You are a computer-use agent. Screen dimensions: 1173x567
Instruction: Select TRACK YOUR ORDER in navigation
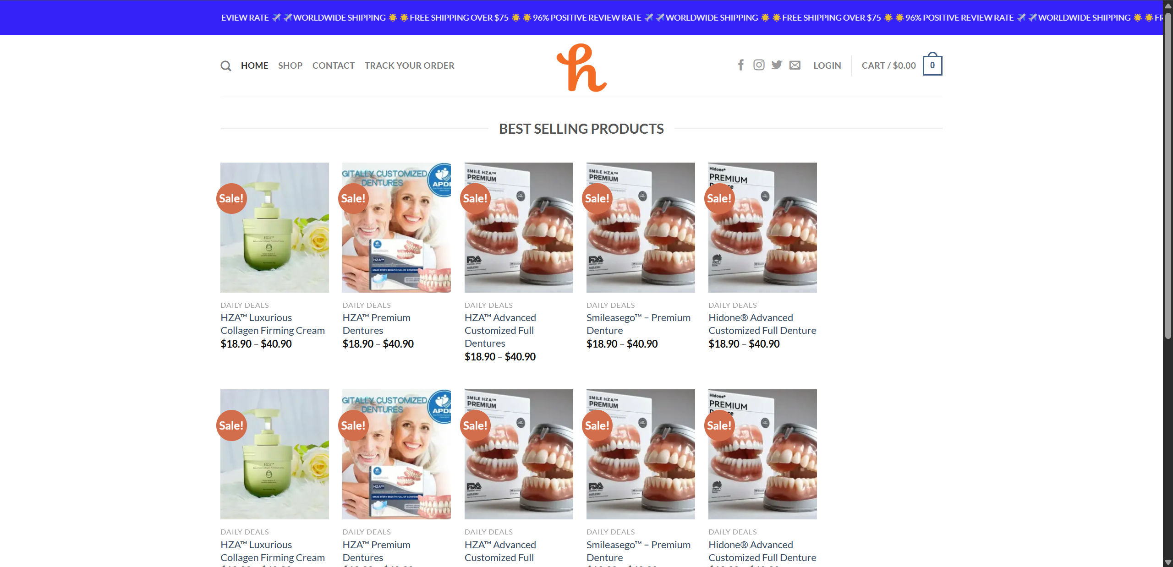pyautogui.click(x=409, y=65)
